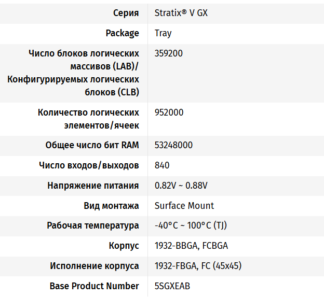Select the "1932-FBGA, FC (45x45)" value
The width and height of the screenshot is (324, 297).
(198, 266)
